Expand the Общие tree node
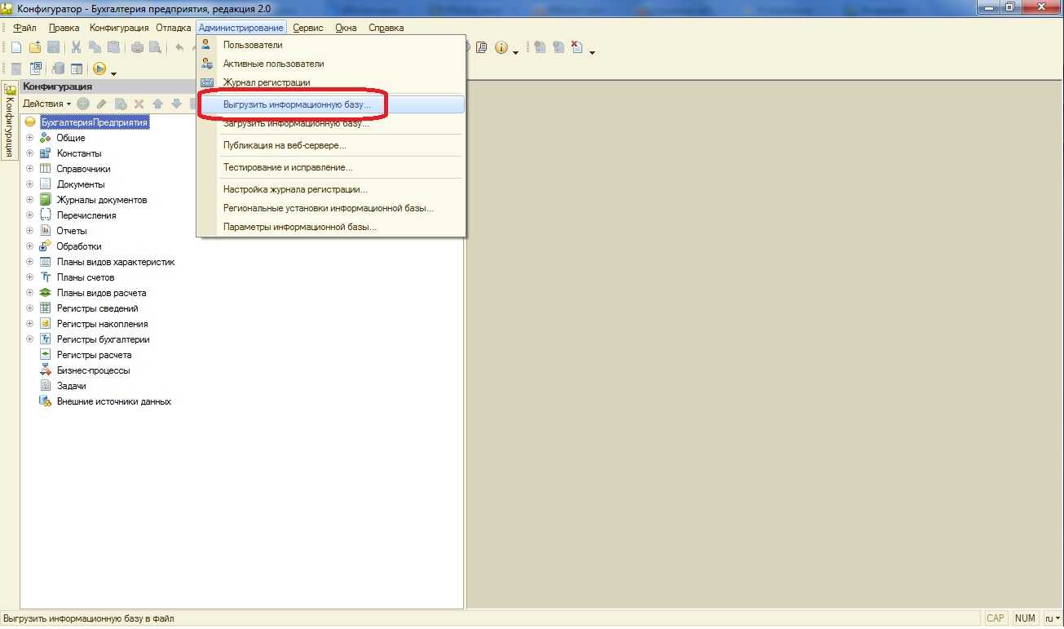This screenshot has width=1064, height=629. (30, 138)
